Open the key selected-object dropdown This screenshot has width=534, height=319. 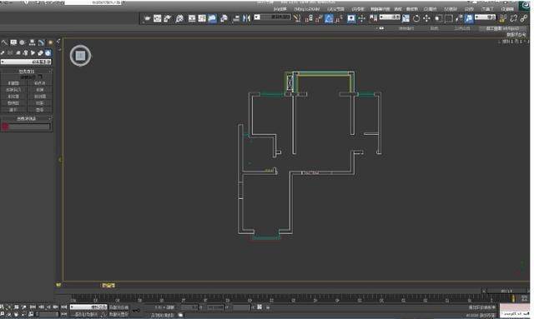(x=88, y=307)
